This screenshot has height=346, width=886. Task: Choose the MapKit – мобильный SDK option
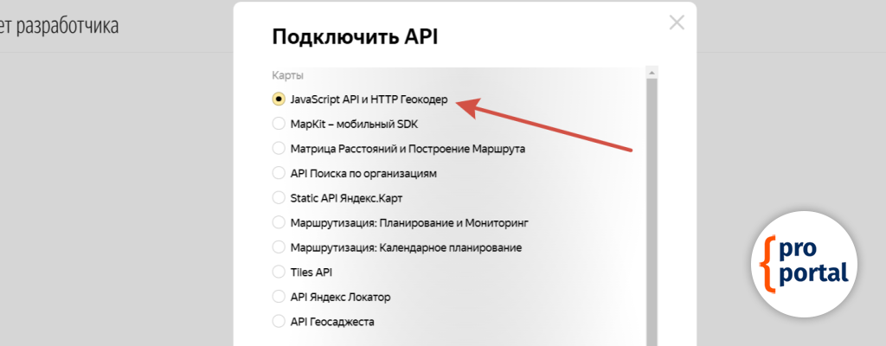pyautogui.click(x=279, y=124)
